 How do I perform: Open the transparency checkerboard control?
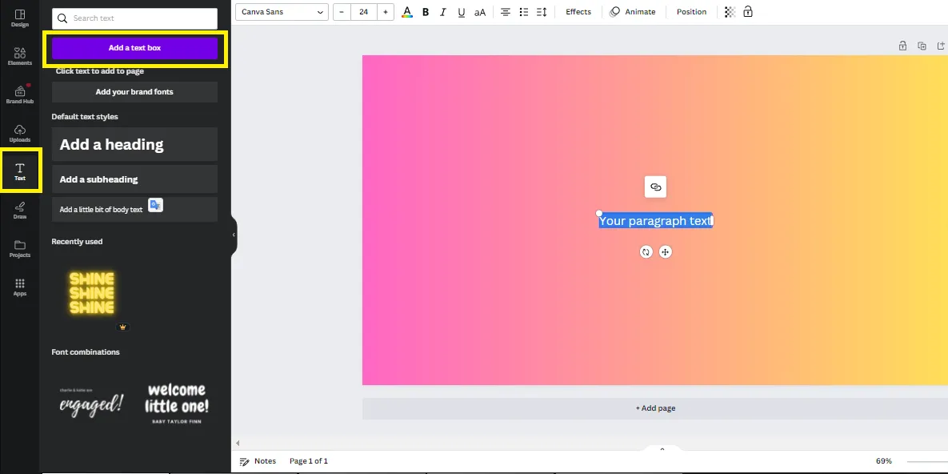click(730, 11)
